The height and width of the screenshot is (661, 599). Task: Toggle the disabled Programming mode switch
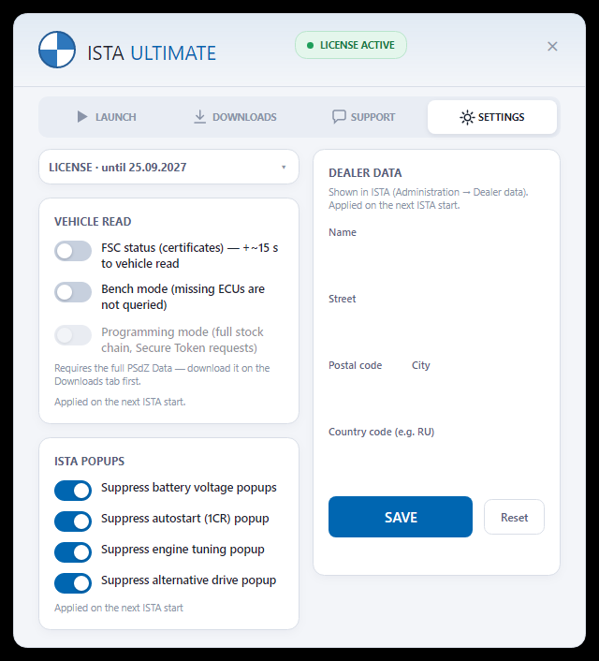pos(73,335)
